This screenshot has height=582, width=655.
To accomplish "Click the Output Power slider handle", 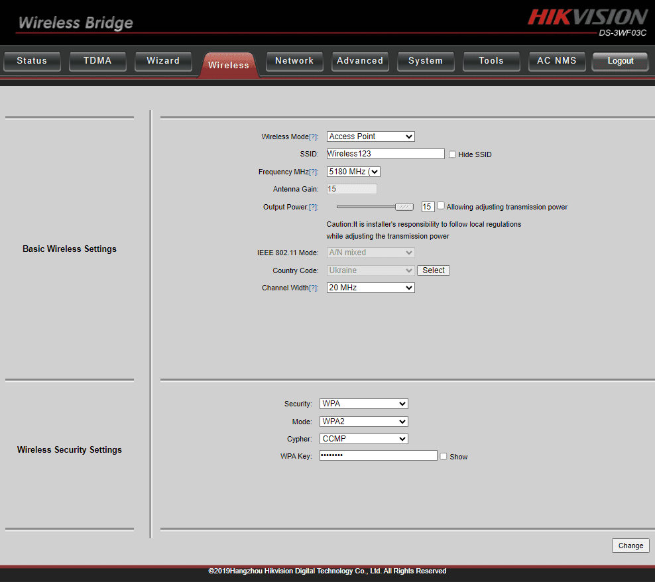I will pyautogui.click(x=404, y=207).
